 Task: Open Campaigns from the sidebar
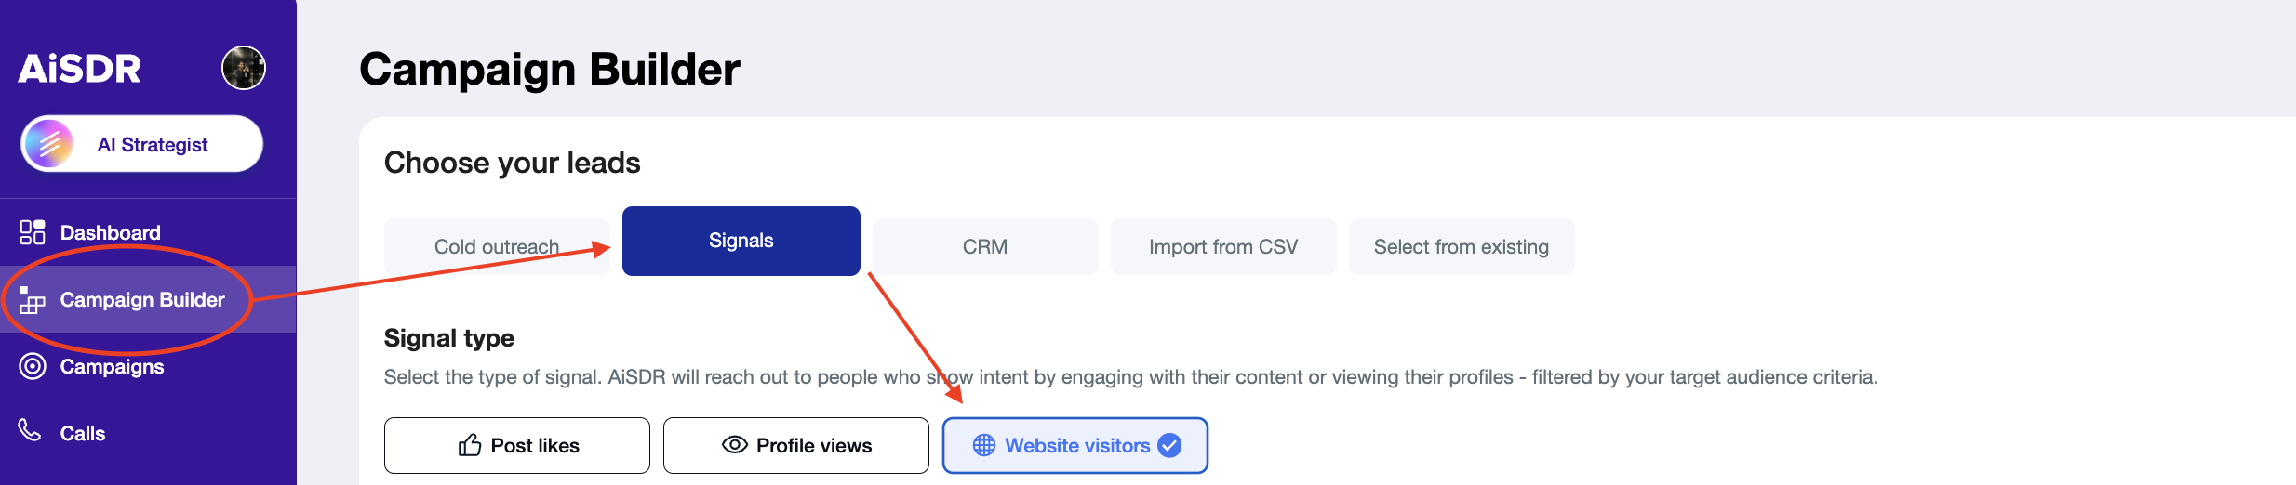[112, 366]
